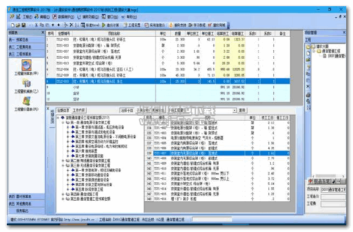Click the 查询 search button
353x232 pixels.
(242, 110)
